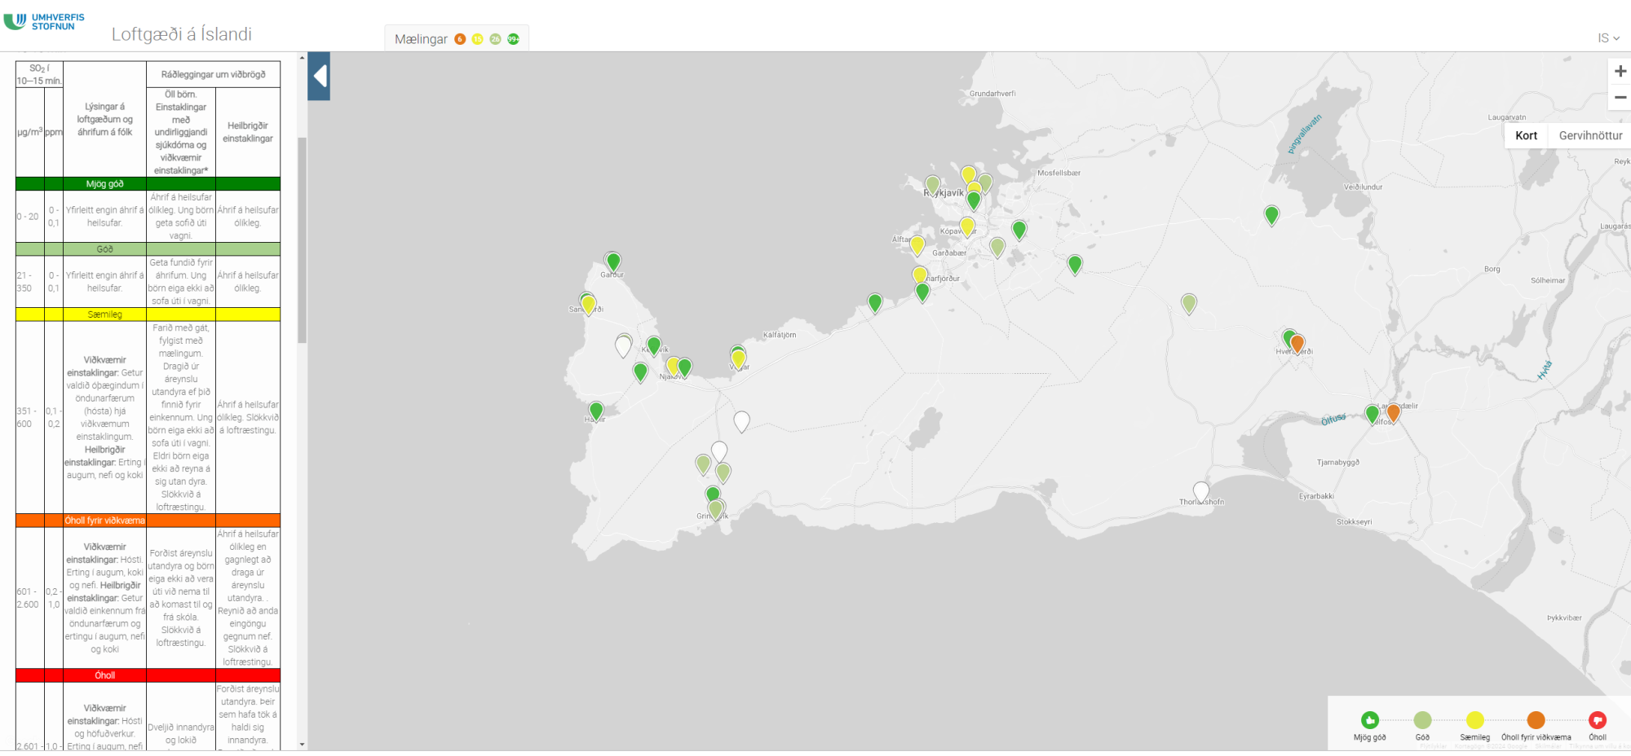Click the red Óholl table band
1631x756 pixels.
148,675
